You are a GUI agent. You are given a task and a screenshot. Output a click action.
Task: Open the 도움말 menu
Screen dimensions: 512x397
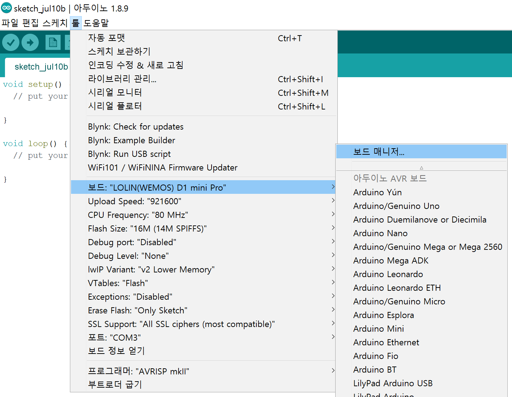click(x=96, y=23)
